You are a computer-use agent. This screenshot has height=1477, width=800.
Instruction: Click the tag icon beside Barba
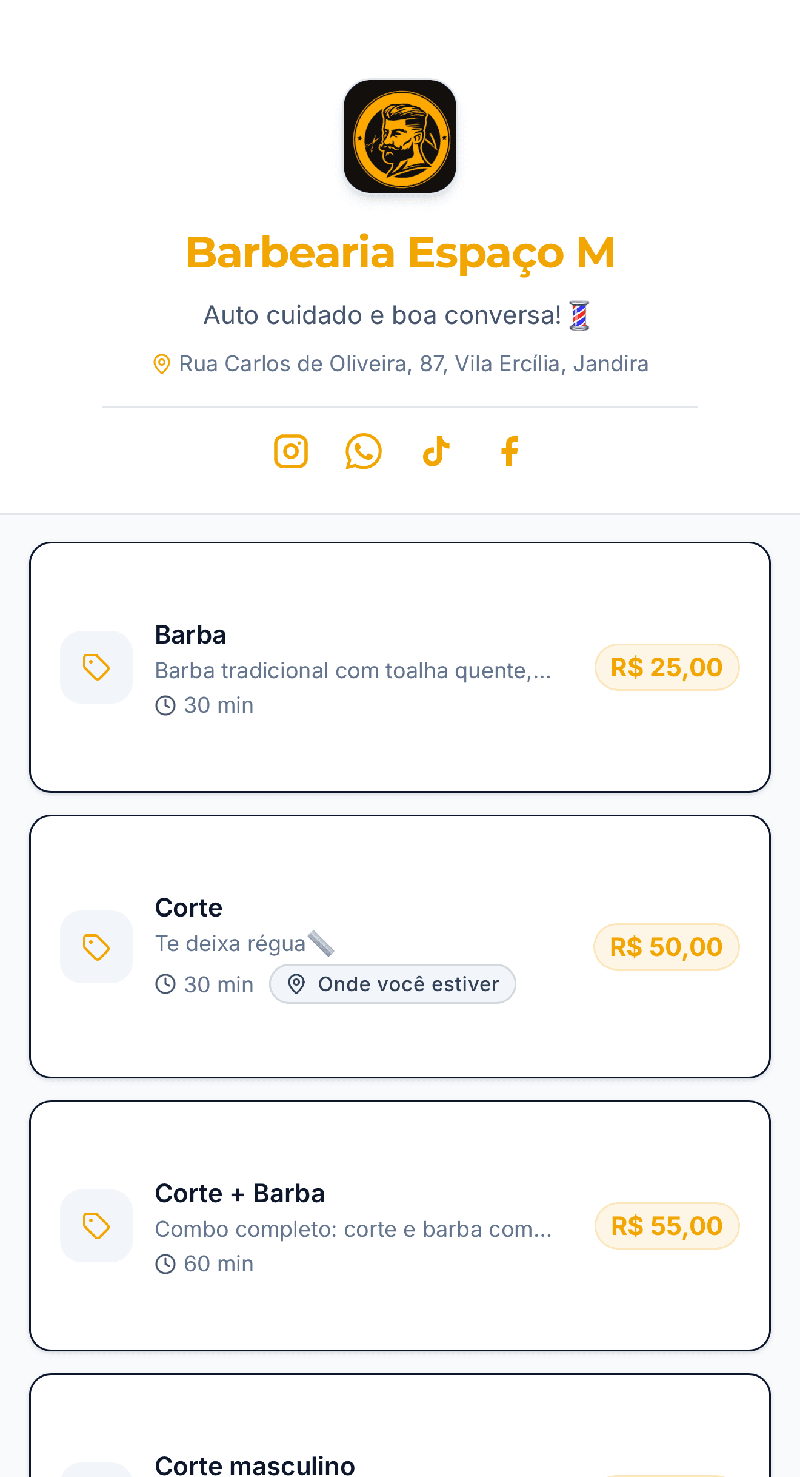96,667
